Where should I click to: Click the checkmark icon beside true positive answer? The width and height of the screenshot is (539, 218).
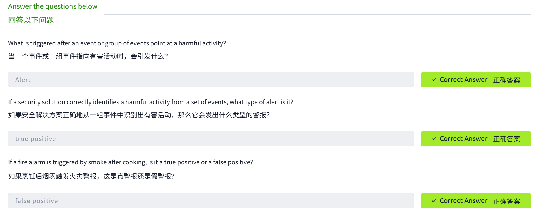coord(434,139)
